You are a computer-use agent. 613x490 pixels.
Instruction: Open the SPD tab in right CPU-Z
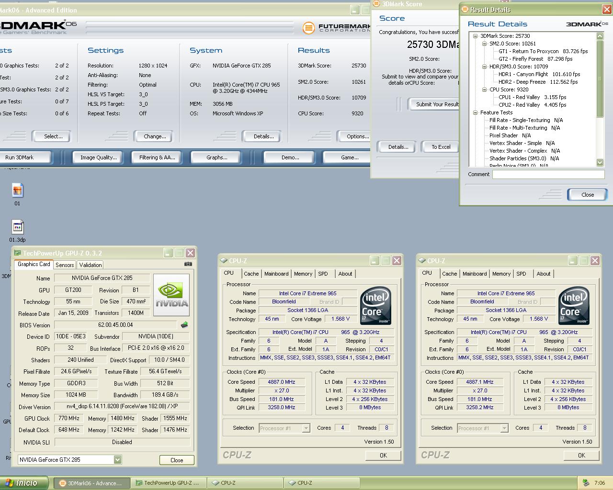521,274
